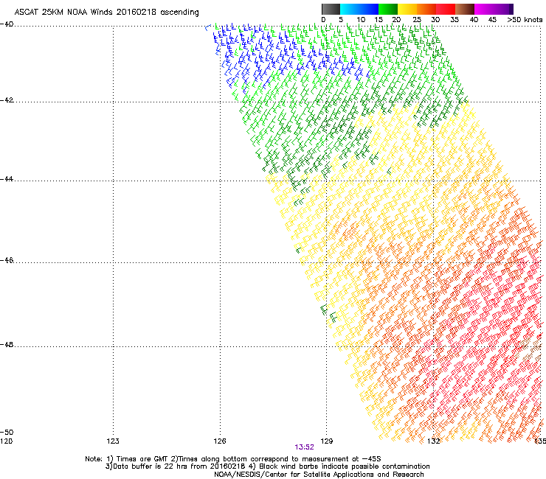Click the '25' value under the legend

coord(417,20)
